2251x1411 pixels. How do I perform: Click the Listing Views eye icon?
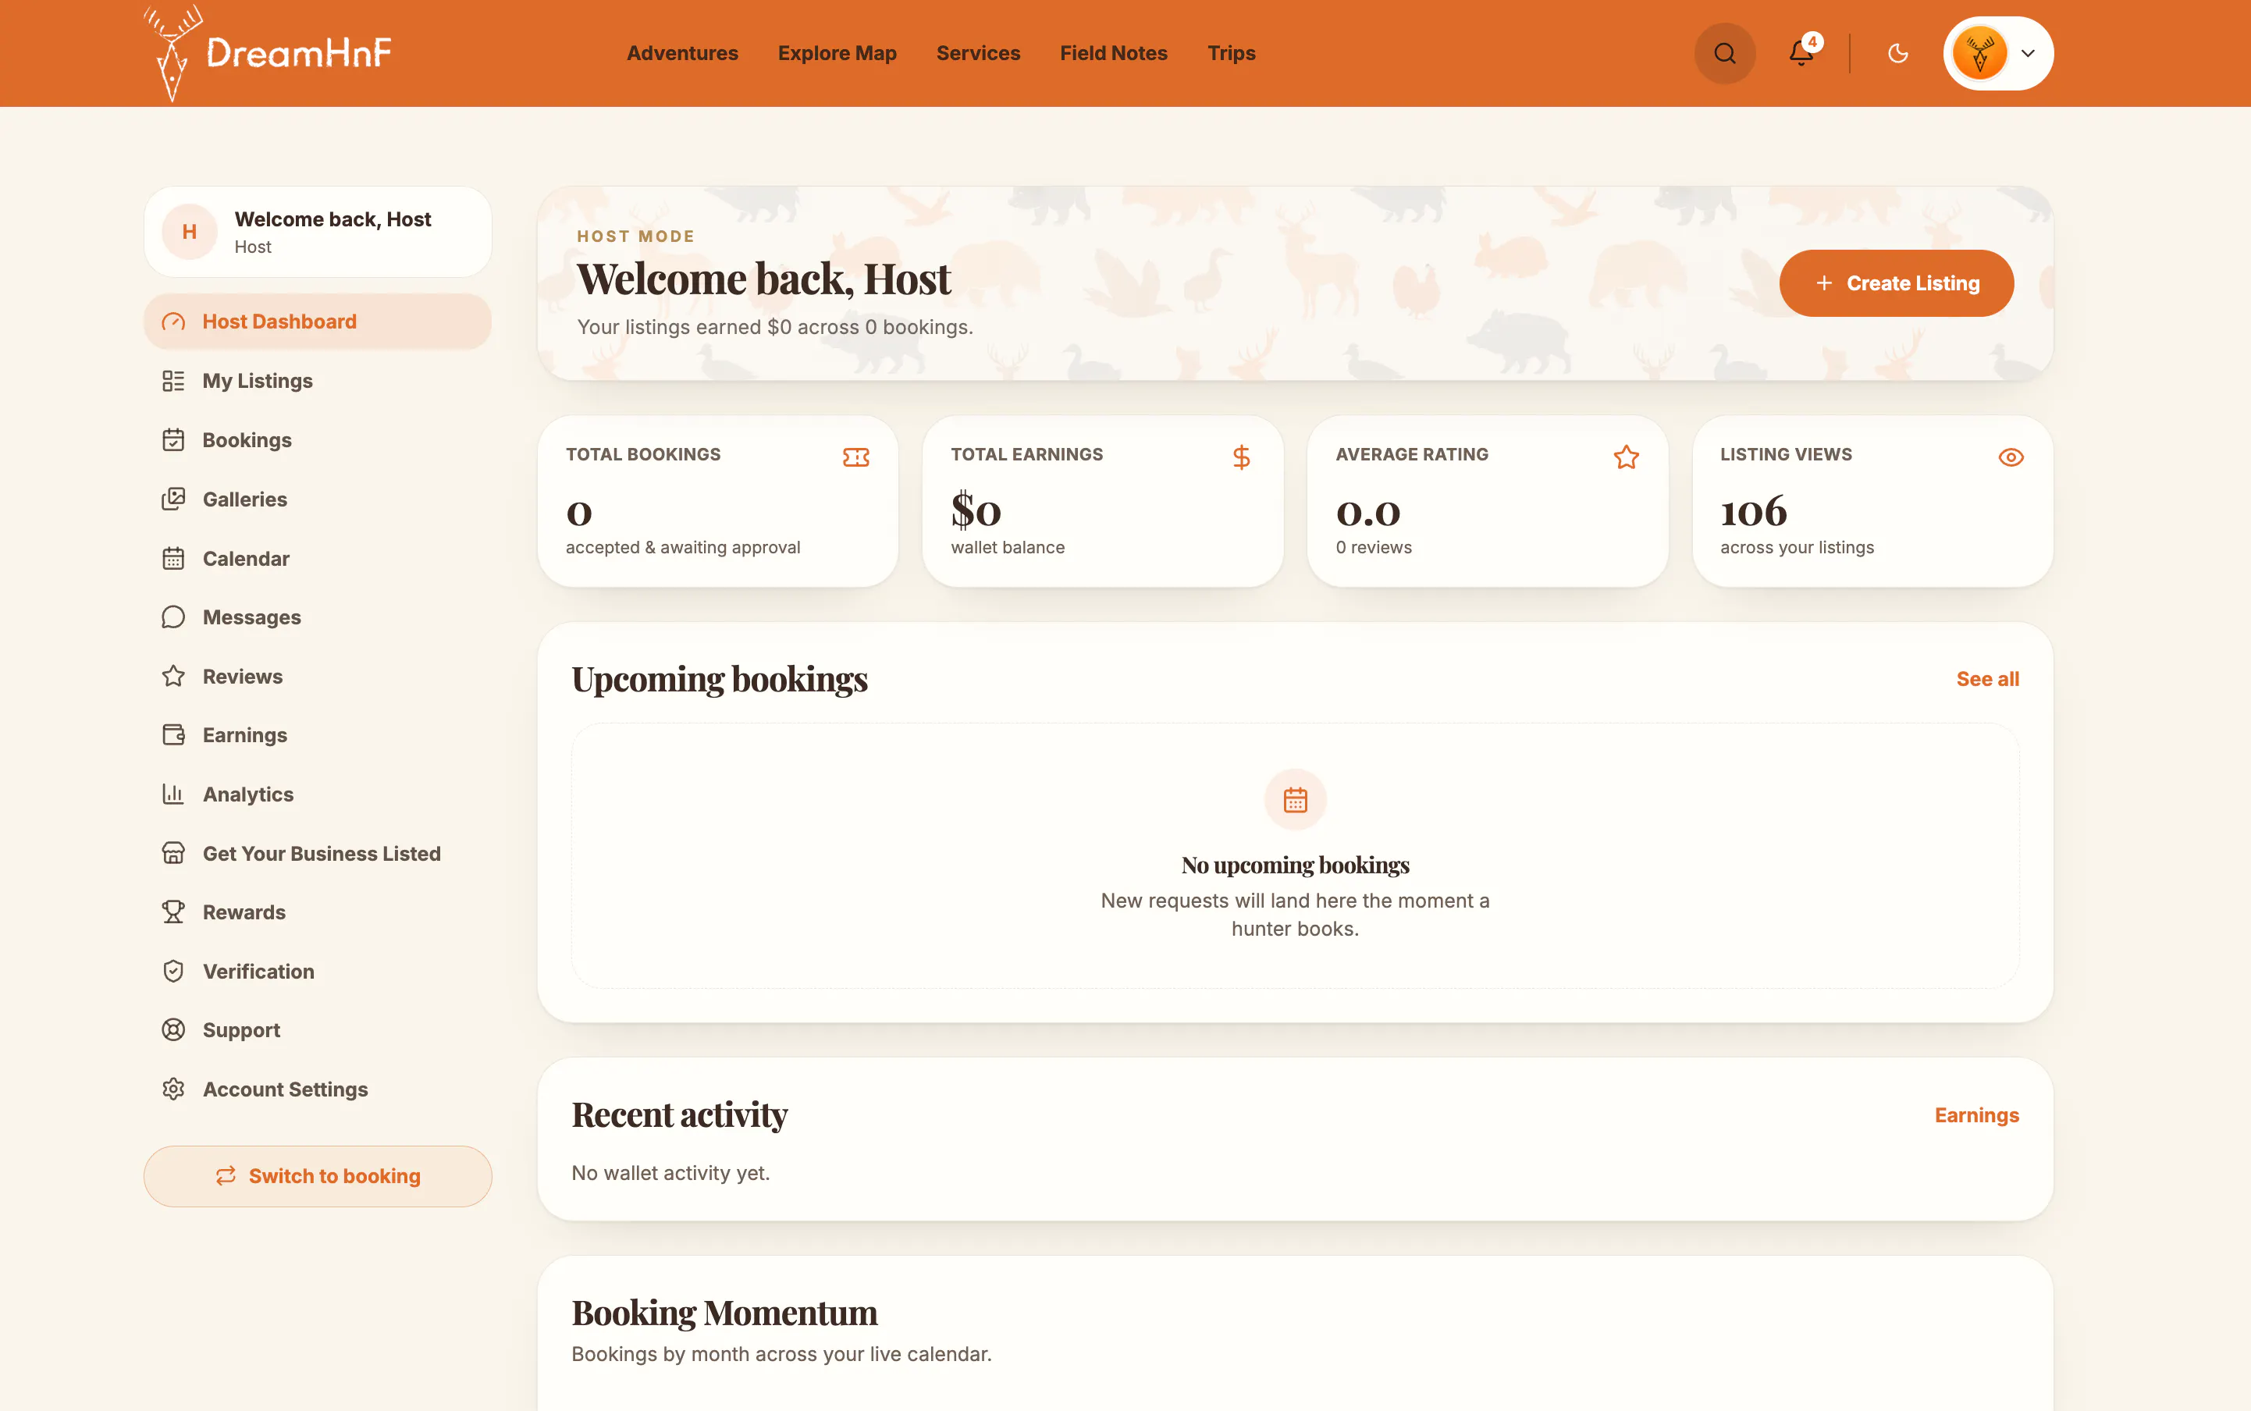tap(2011, 457)
